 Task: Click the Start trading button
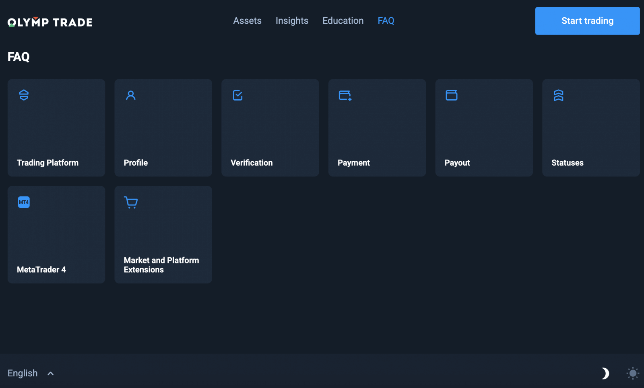pos(587,21)
